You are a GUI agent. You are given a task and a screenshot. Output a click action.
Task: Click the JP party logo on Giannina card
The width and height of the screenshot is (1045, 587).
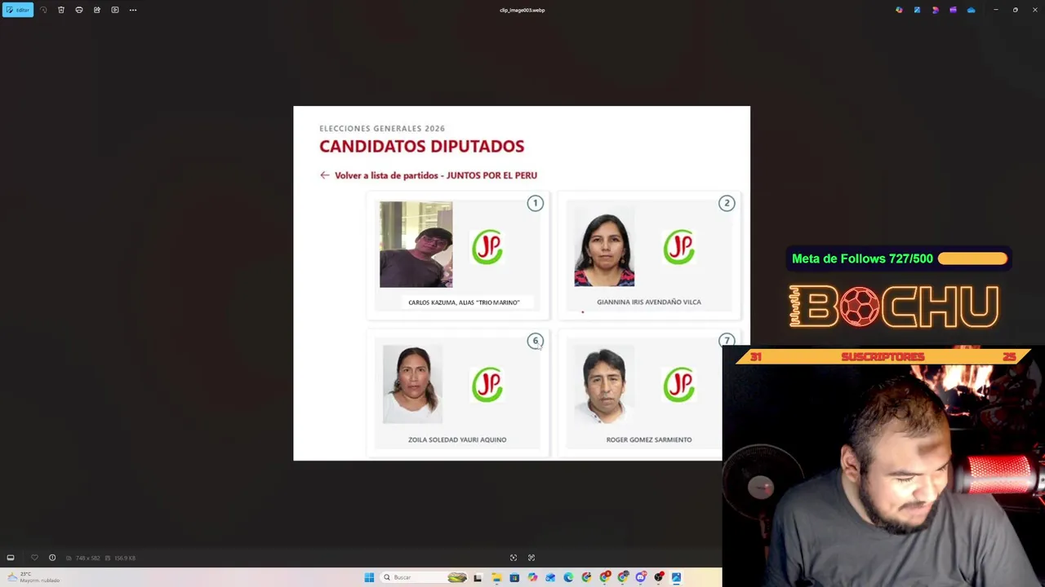click(679, 247)
